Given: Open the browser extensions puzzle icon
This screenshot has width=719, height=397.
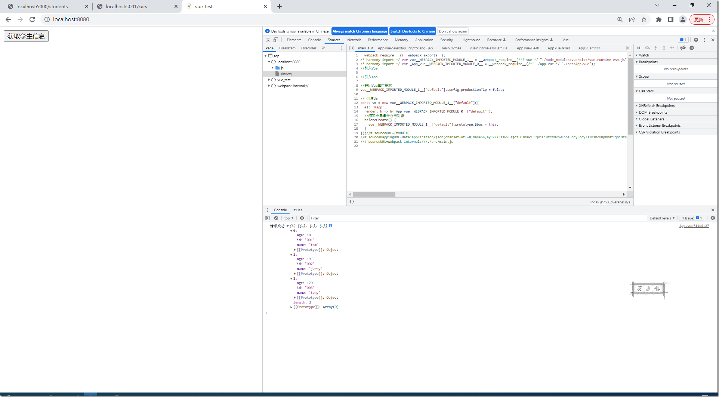Looking at the screenshot, I should click(659, 19).
